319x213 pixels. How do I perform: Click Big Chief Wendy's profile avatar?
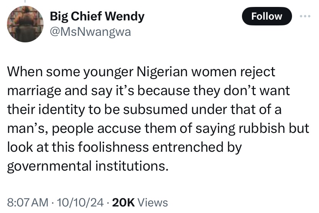pyautogui.click(x=25, y=24)
